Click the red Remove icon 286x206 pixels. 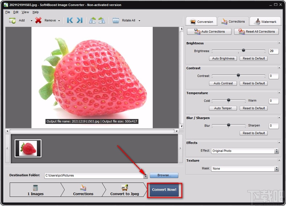pos(38,20)
